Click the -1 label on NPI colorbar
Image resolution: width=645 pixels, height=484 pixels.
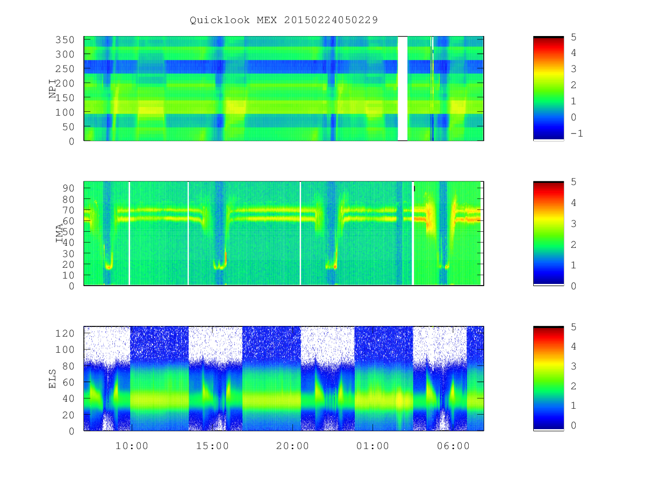[577, 133]
